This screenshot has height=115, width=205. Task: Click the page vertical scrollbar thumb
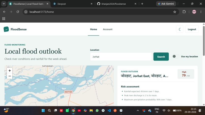coord(204,41)
